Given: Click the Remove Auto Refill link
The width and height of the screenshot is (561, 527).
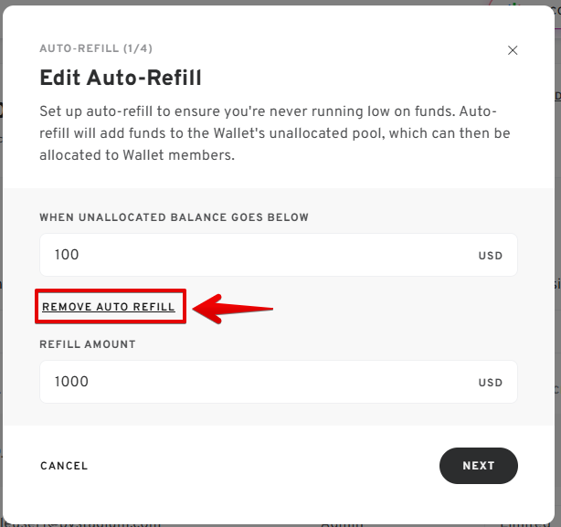Looking at the screenshot, I should (109, 307).
